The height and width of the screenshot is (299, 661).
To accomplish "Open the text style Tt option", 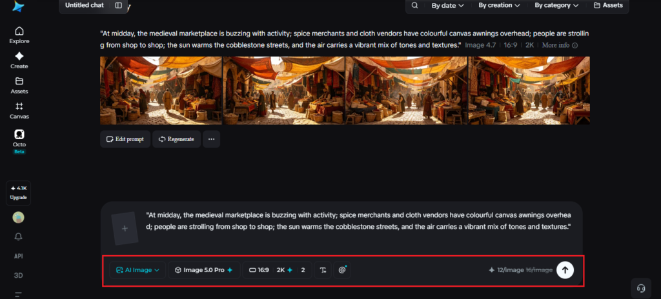I will (323, 270).
